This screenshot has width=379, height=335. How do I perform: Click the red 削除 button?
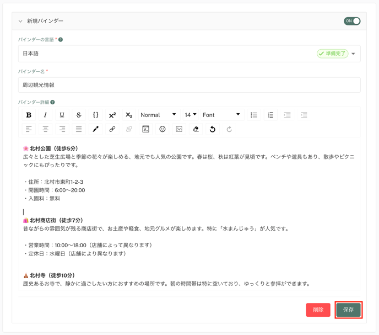pos(318,310)
